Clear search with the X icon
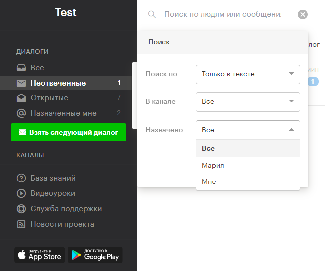 tap(303, 14)
